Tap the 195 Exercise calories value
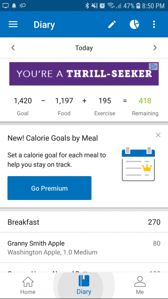This screenshot has width=168, height=299. tap(105, 101)
